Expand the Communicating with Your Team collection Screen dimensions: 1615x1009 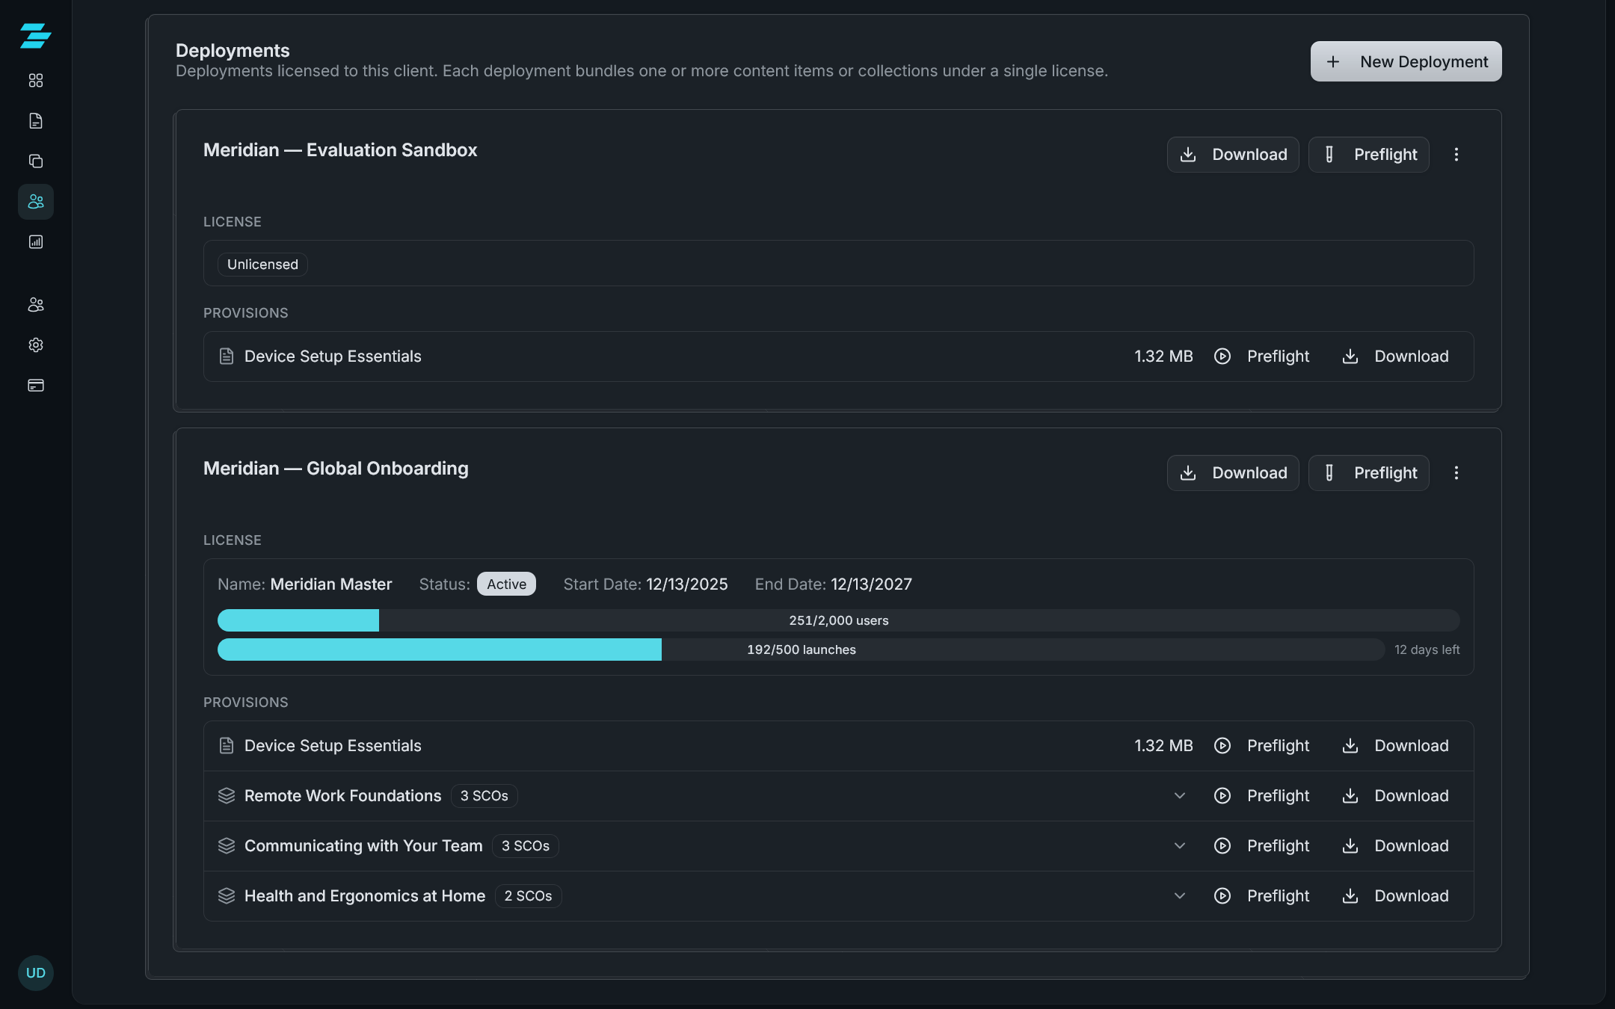(1180, 846)
